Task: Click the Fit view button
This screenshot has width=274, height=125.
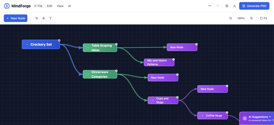Action: coord(263,18)
